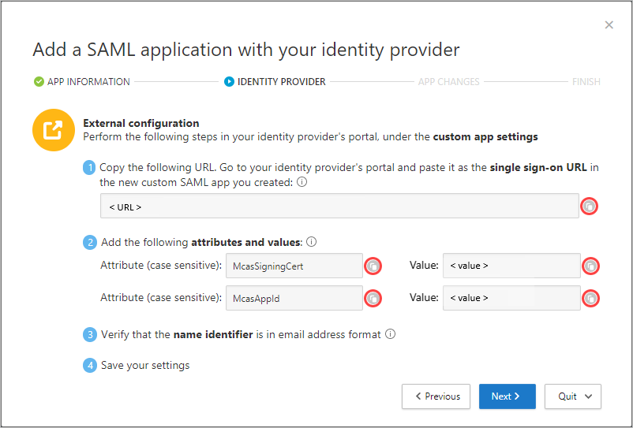Click the Identity Provider step indicator icon

229,82
